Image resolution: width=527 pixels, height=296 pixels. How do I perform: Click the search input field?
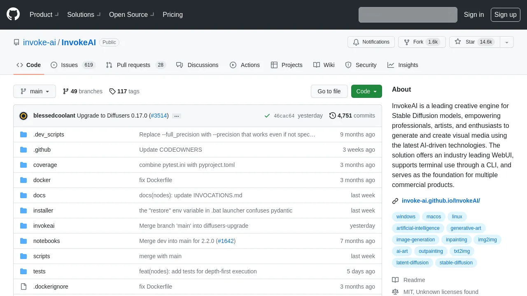tap(408, 14)
